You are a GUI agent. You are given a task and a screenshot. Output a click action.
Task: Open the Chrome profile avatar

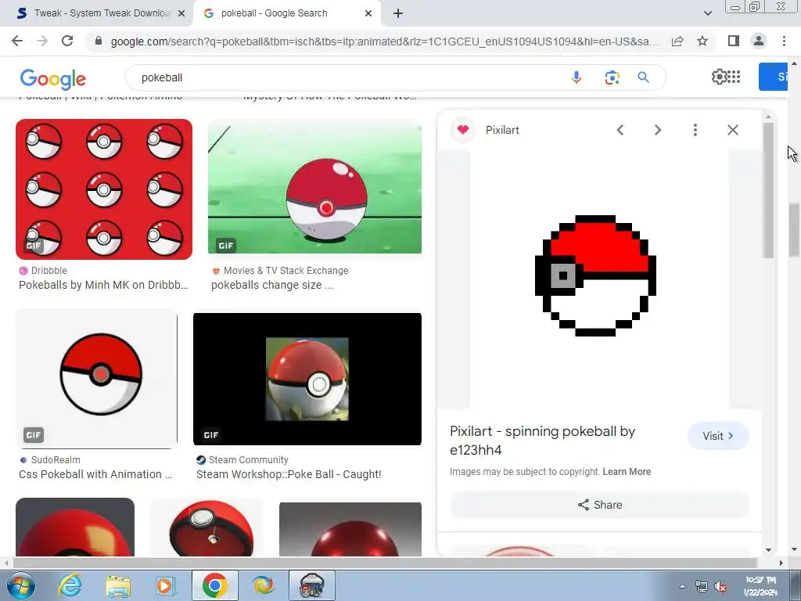pyautogui.click(x=759, y=41)
